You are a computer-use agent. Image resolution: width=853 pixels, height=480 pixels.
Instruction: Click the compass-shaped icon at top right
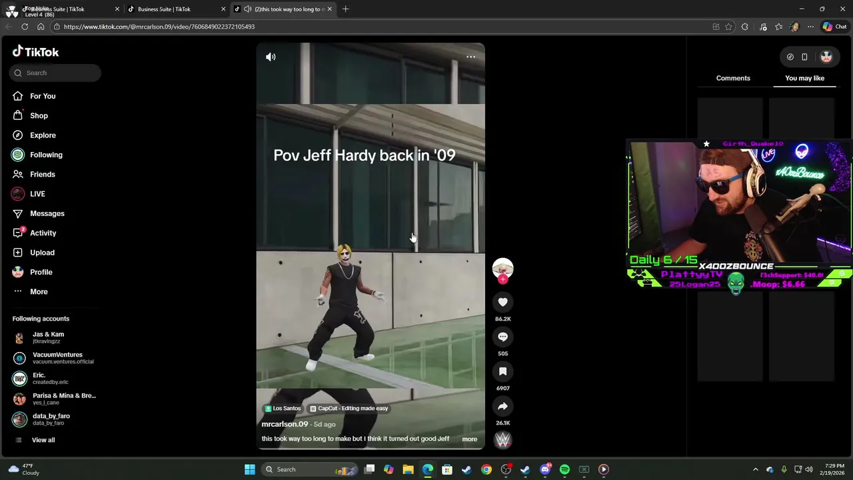coord(790,57)
